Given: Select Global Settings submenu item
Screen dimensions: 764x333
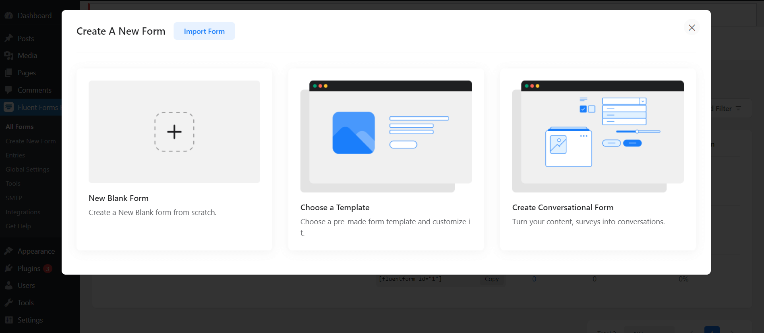Looking at the screenshot, I should click(x=27, y=170).
